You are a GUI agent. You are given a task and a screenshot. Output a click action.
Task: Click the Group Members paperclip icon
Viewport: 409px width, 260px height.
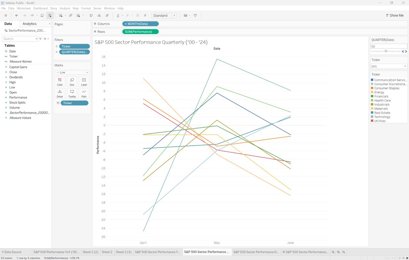point(127,15)
